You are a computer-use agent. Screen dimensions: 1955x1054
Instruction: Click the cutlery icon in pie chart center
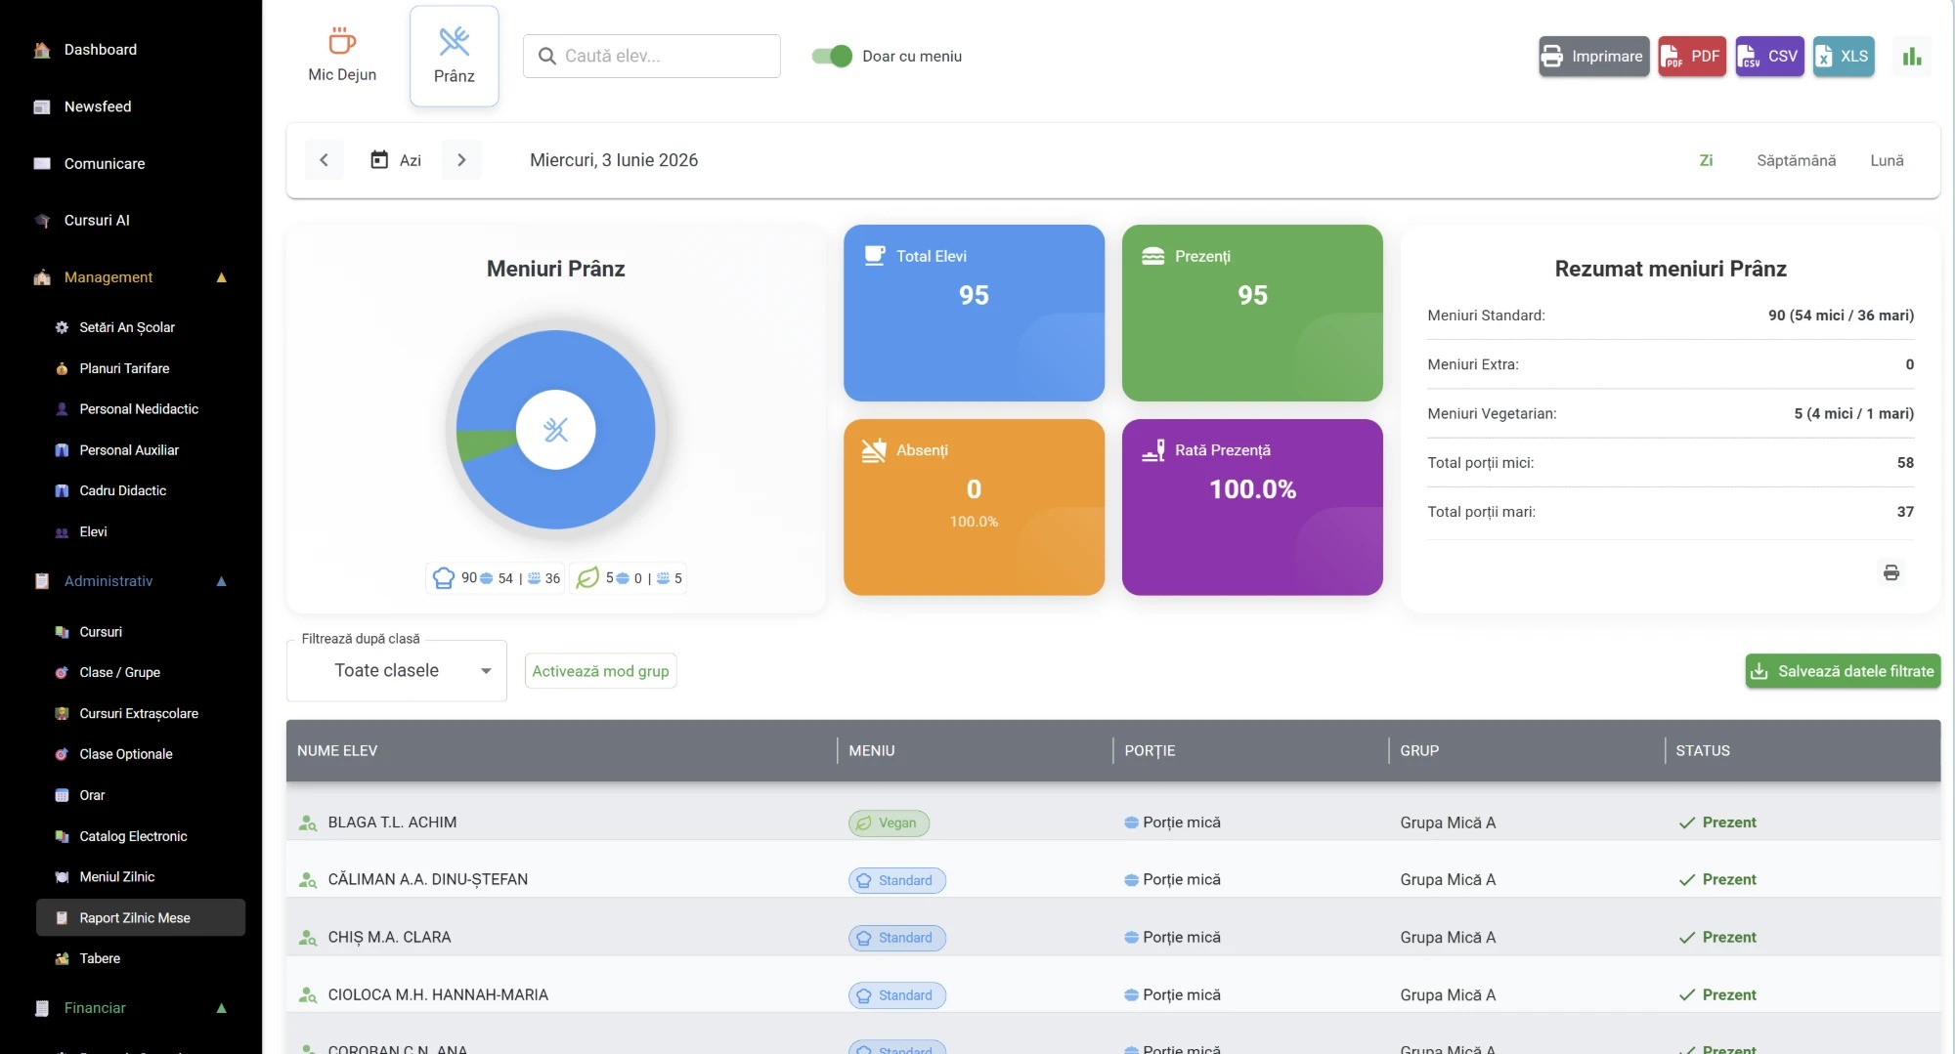pyautogui.click(x=555, y=430)
